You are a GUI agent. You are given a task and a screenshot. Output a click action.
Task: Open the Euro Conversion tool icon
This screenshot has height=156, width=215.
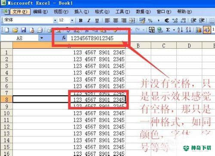(152, 30)
